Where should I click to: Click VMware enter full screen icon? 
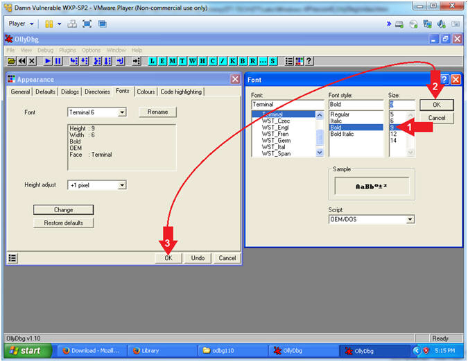click(87, 24)
